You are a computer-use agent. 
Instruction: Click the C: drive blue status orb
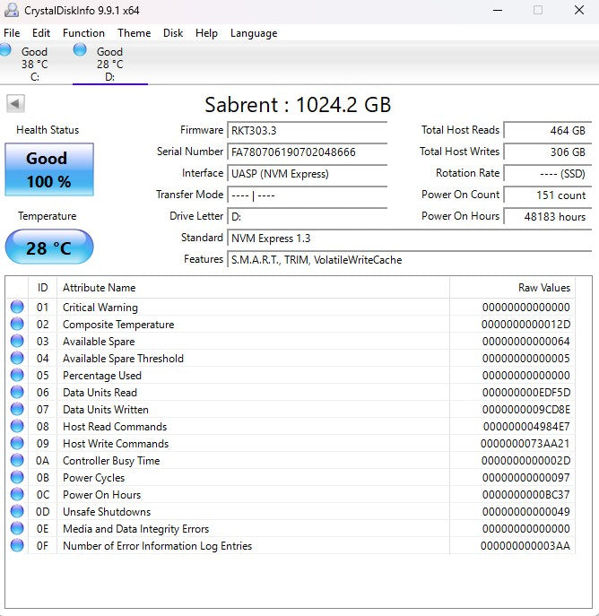point(5,50)
